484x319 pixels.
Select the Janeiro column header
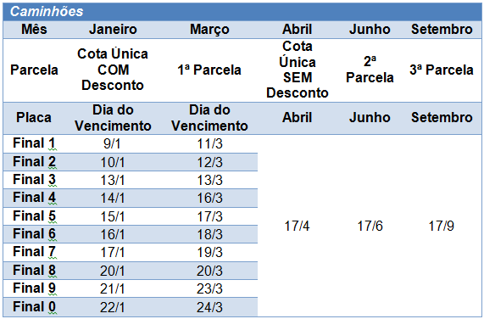[113, 30]
